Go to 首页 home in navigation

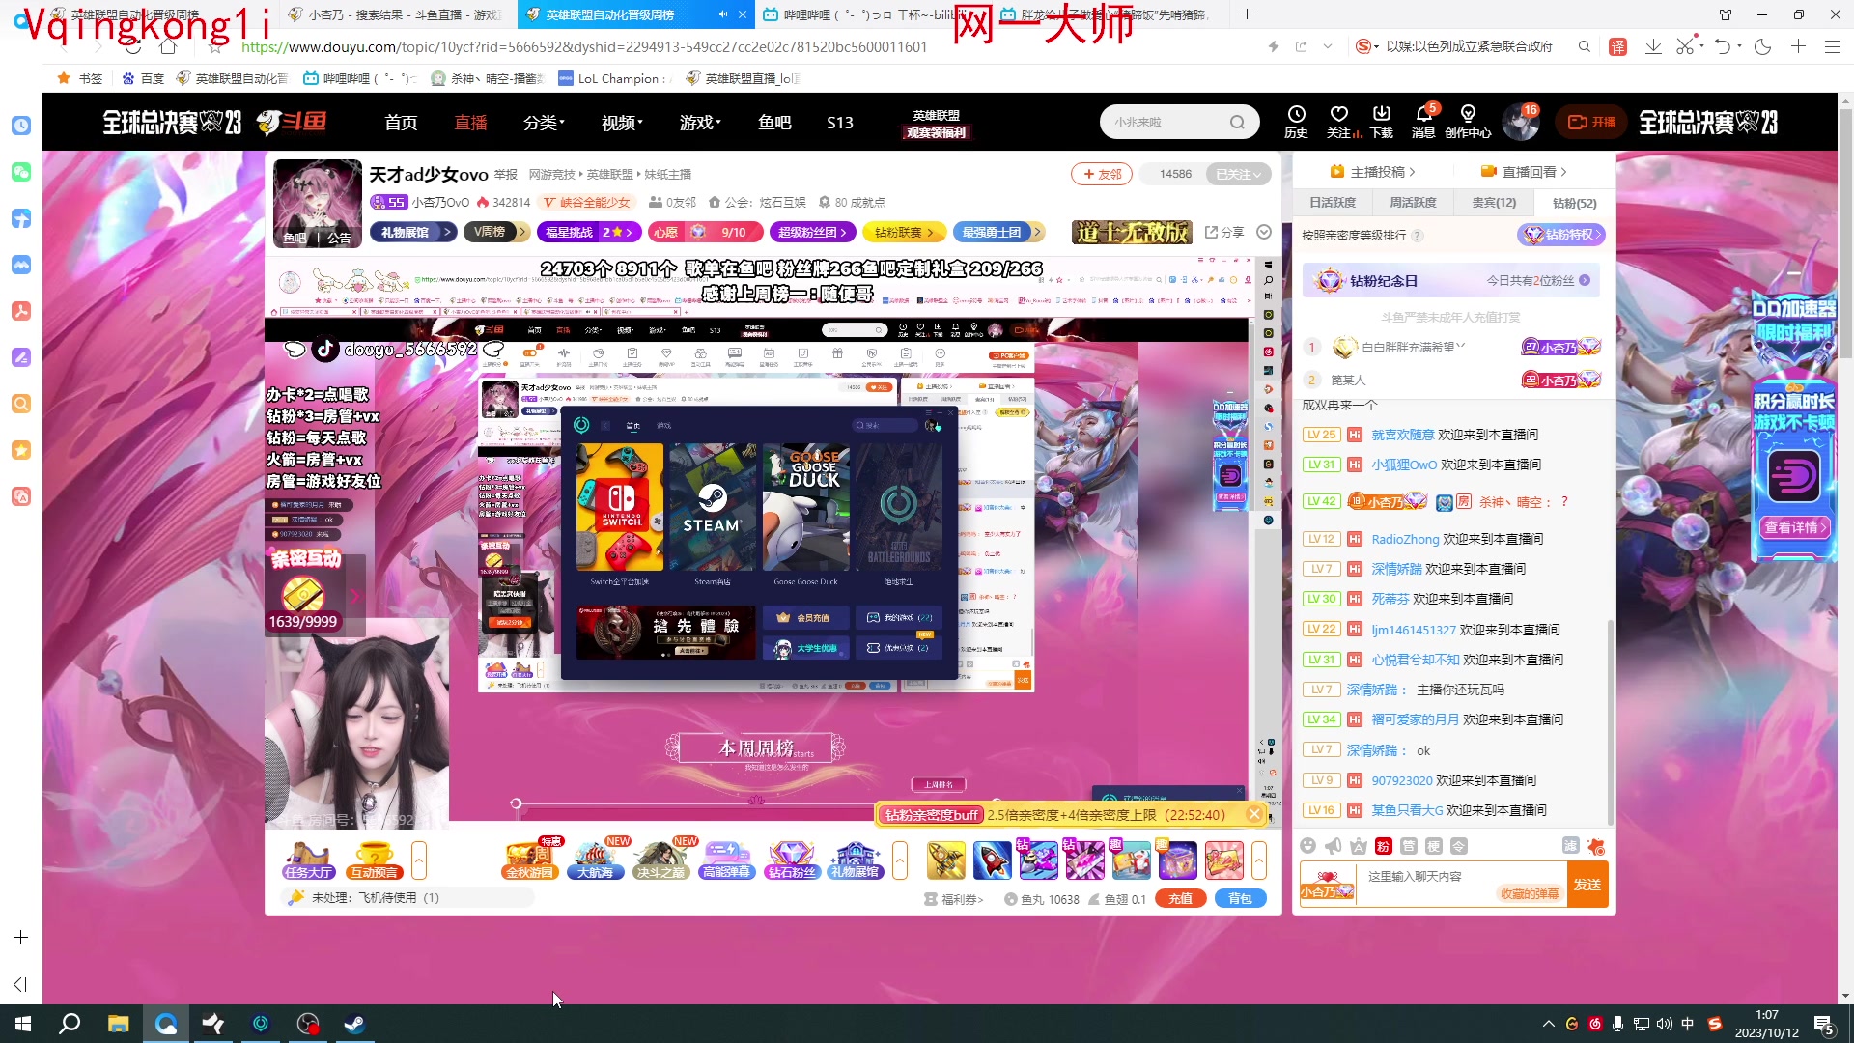[401, 123]
